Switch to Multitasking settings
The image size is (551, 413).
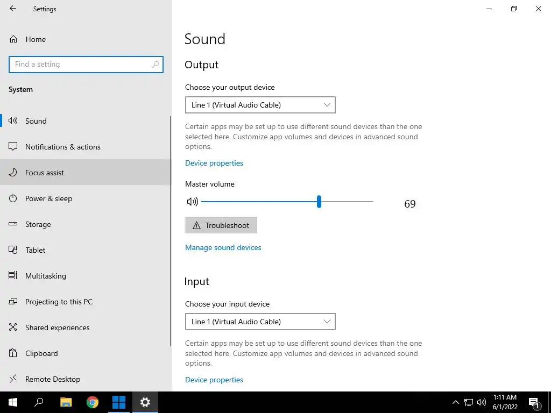[86, 276]
